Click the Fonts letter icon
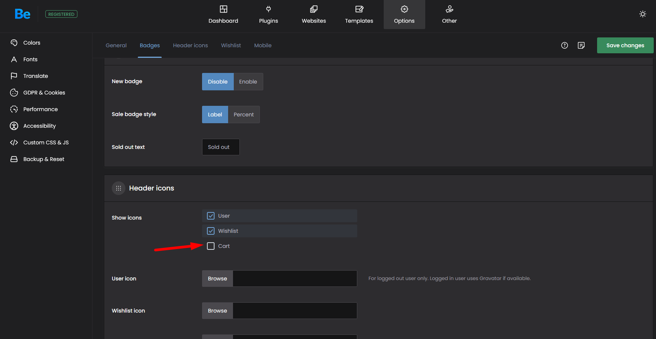656x339 pixels. coord(14,59)
